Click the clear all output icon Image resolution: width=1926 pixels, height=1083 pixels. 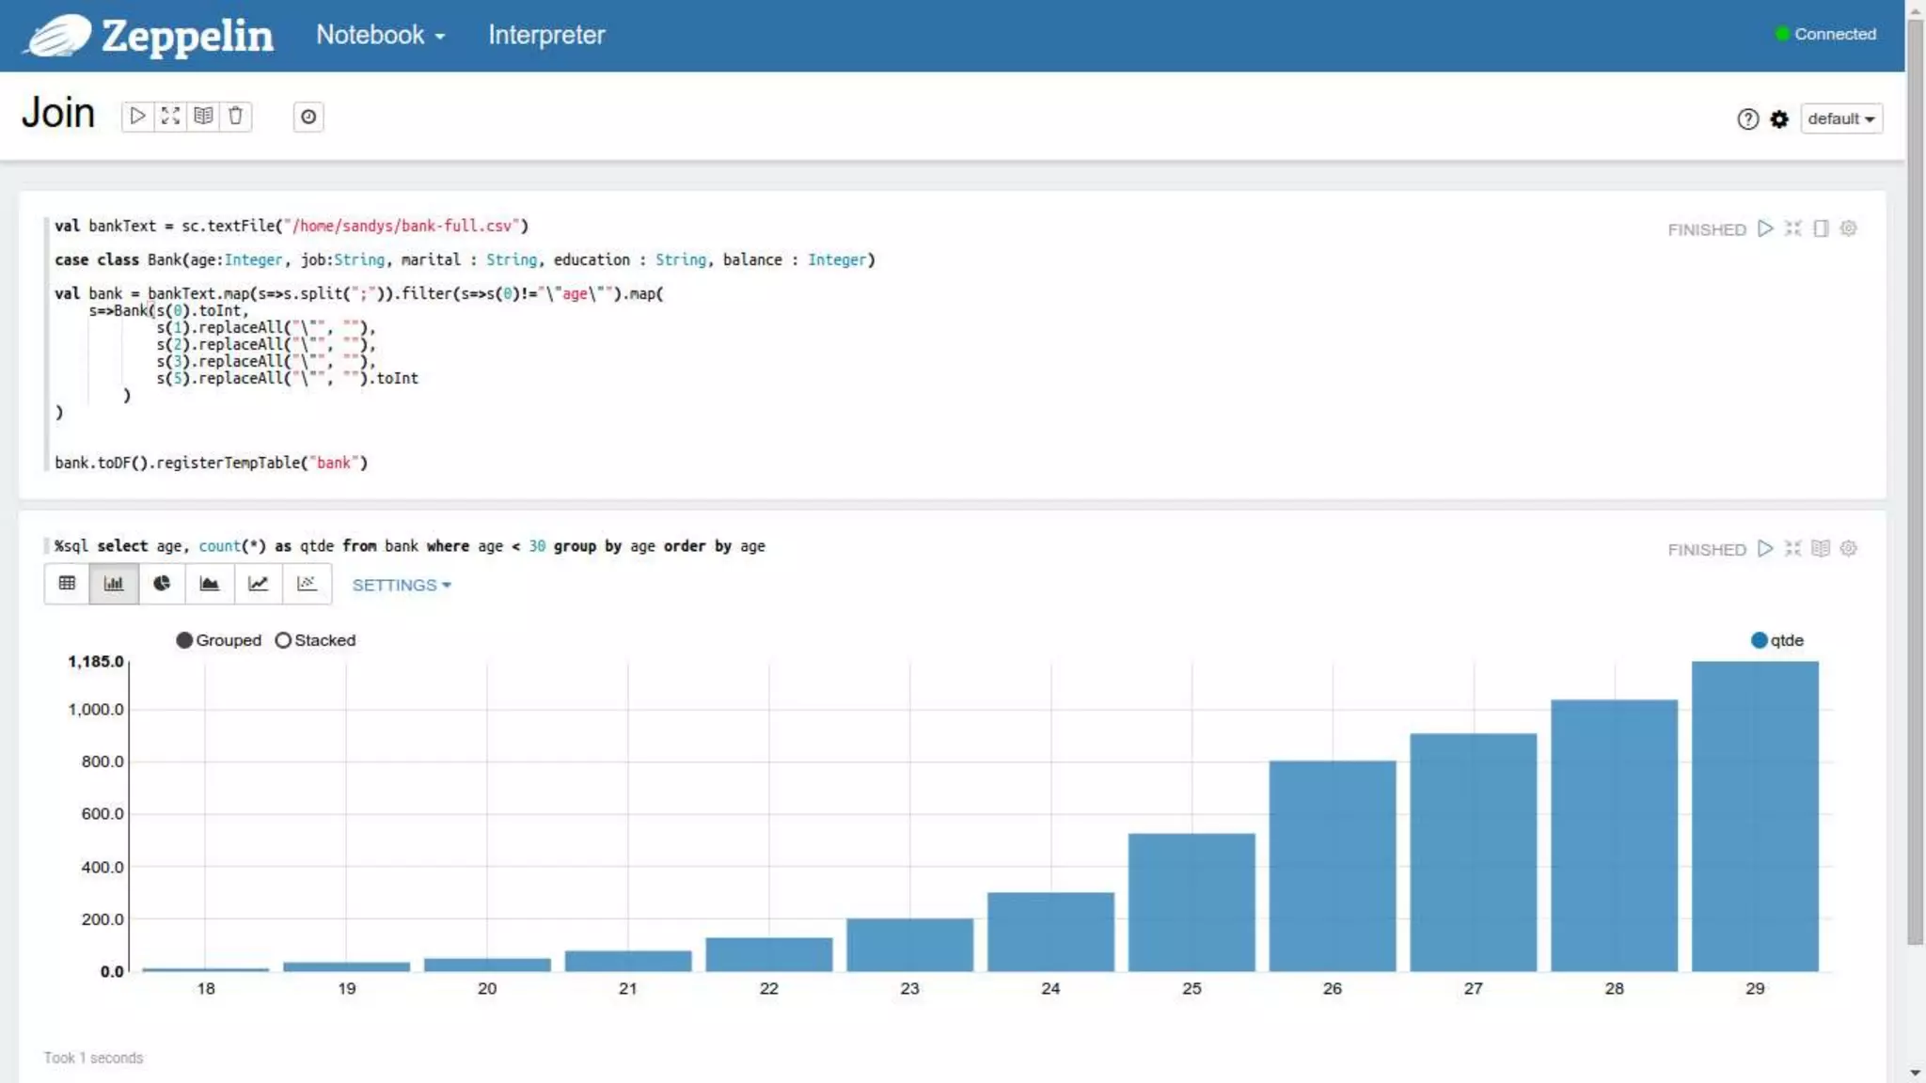pyautogui.click(x=203, y=117)
